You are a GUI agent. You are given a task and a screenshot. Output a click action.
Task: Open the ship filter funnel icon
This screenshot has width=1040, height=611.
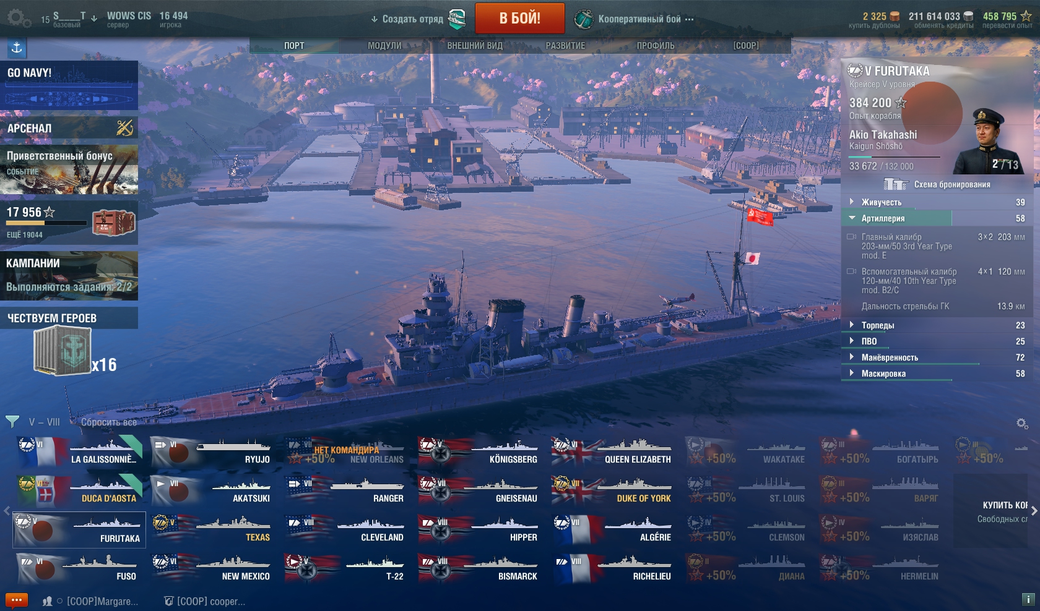click(12, 422)
